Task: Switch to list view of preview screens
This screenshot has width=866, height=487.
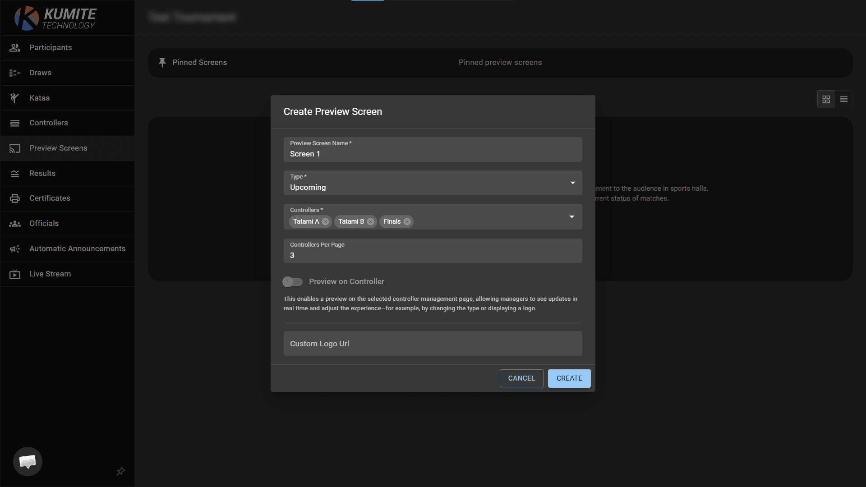Action: tap(843, 99)
